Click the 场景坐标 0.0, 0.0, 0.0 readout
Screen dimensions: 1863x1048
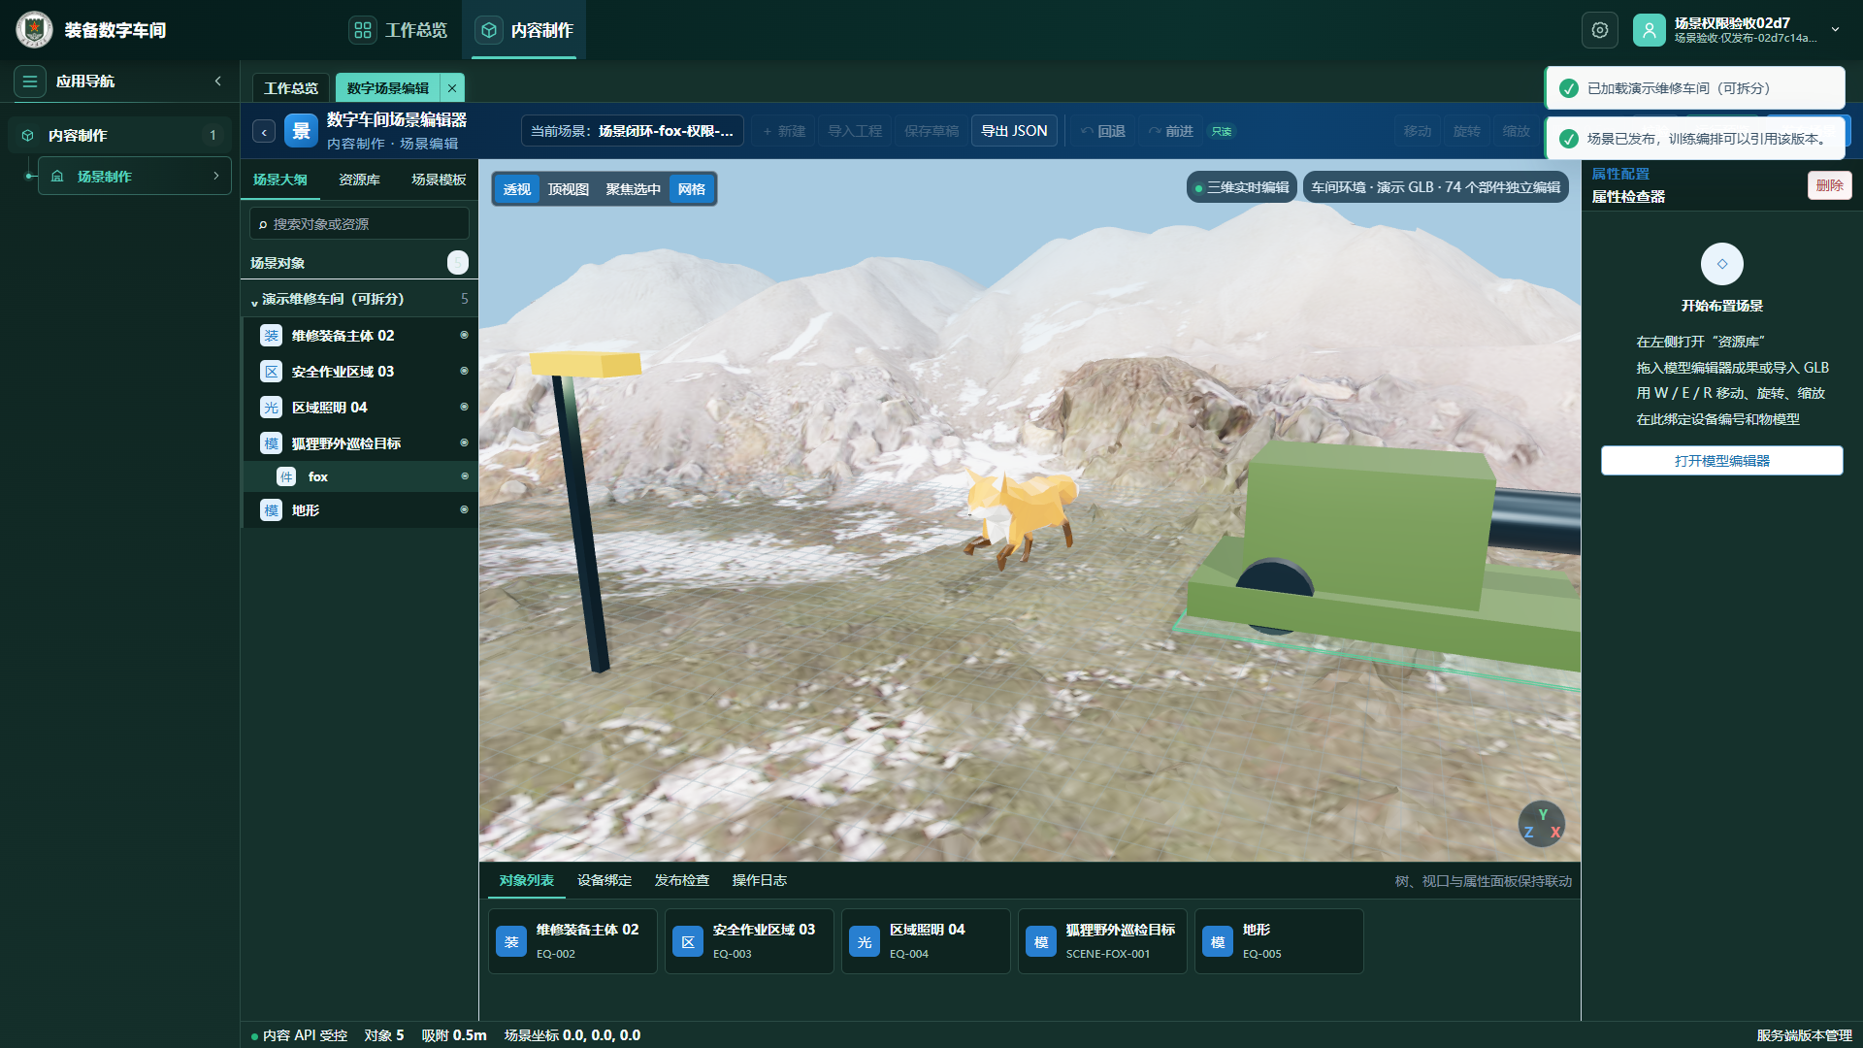572,1035
